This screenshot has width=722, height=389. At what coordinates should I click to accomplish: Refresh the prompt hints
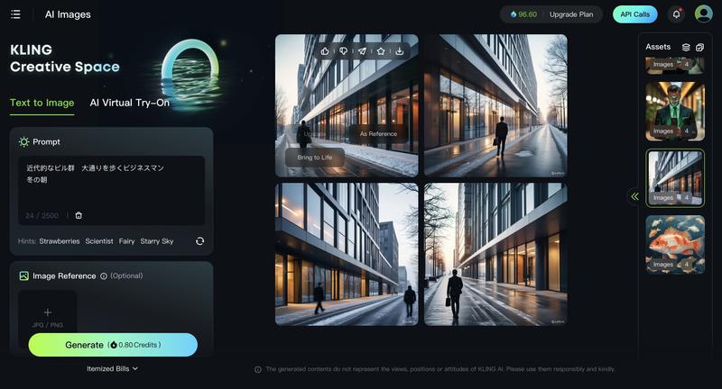coord(199,241)
